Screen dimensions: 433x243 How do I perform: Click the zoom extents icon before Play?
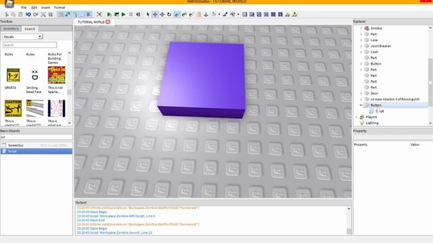[x=99, y=14]
